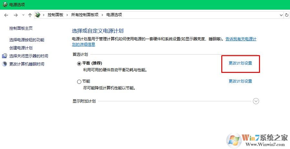
Task: Click 所有控制面板项 breadcrumb
Action: (85, 15)
